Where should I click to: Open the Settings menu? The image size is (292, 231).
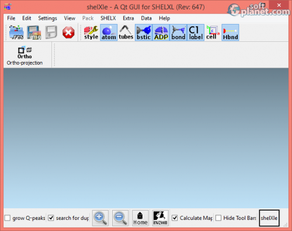[x=47, y=18]
